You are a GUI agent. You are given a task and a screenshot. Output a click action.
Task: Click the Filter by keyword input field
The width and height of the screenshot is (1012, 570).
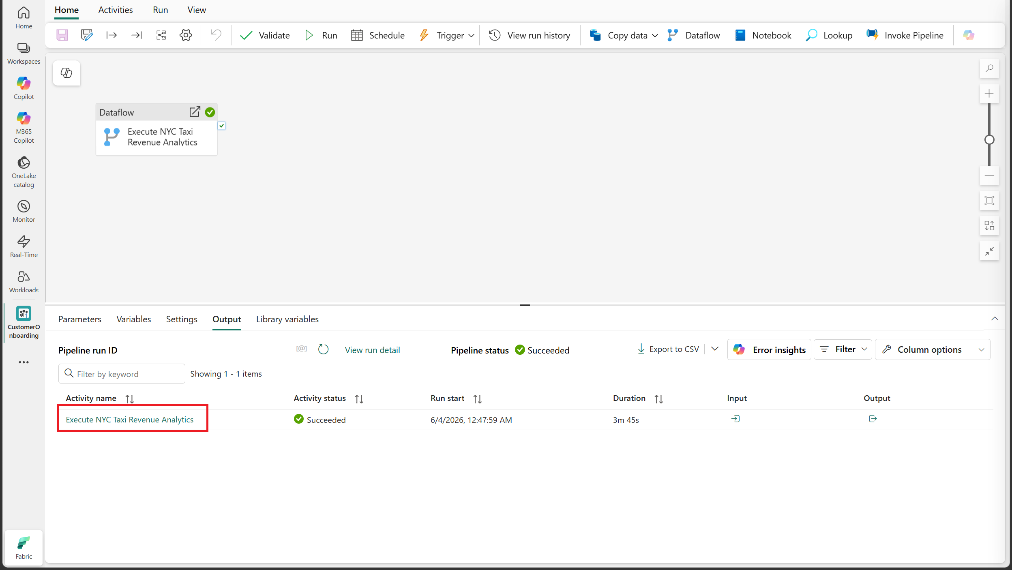(122, 374)
